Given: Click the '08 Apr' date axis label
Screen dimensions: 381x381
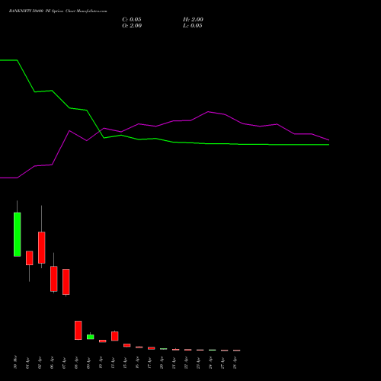Looking at the screenshot, I should [76, 363].
